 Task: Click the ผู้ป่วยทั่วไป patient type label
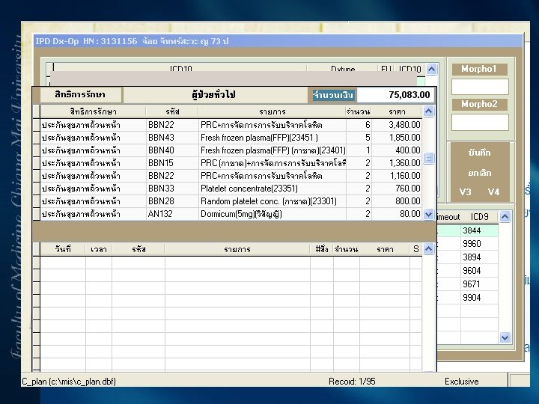(x=214, y=95)
